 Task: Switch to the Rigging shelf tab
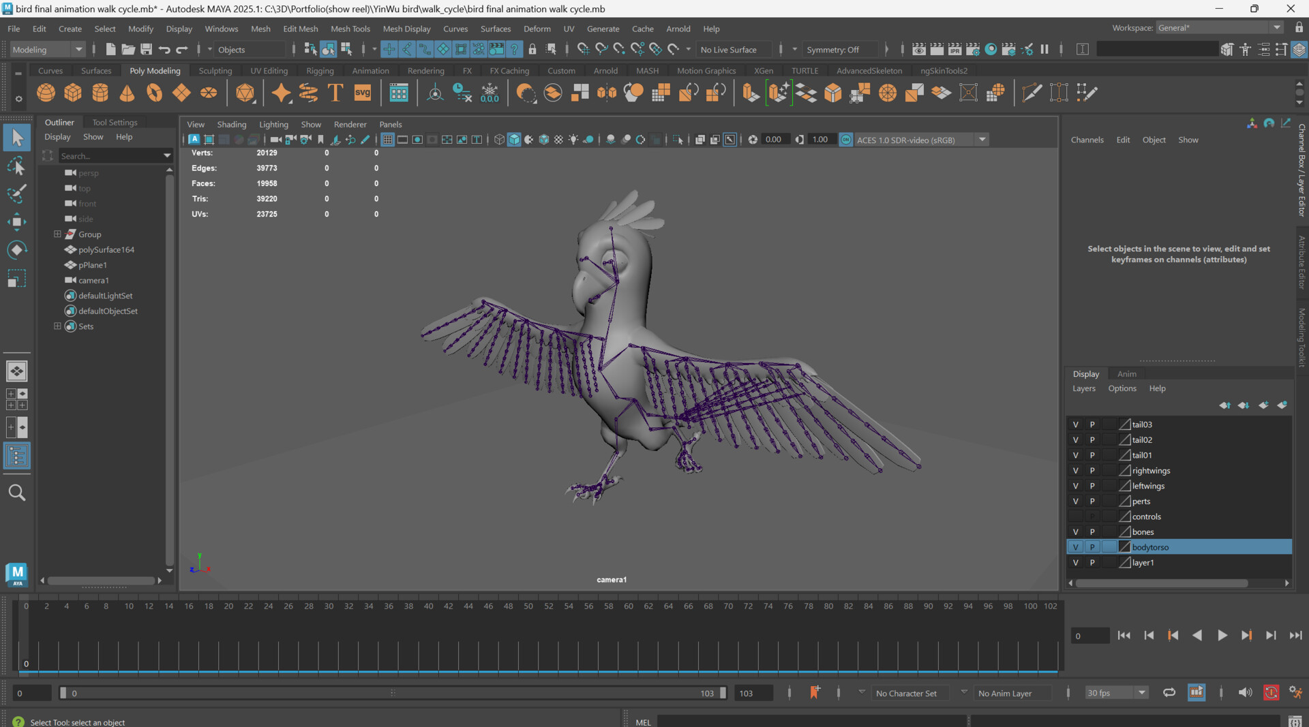320,70
